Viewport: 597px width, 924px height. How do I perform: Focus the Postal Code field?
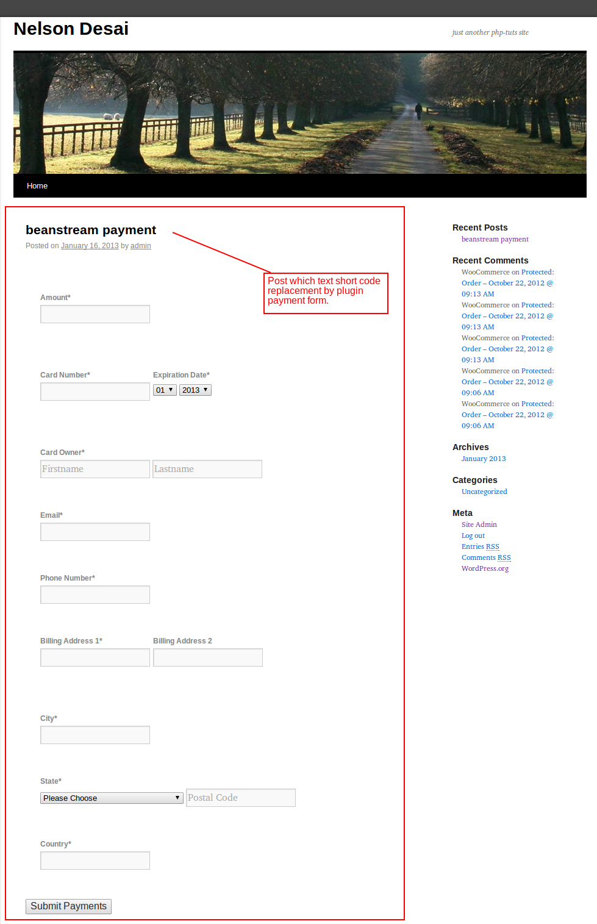[x=241, y=798]
